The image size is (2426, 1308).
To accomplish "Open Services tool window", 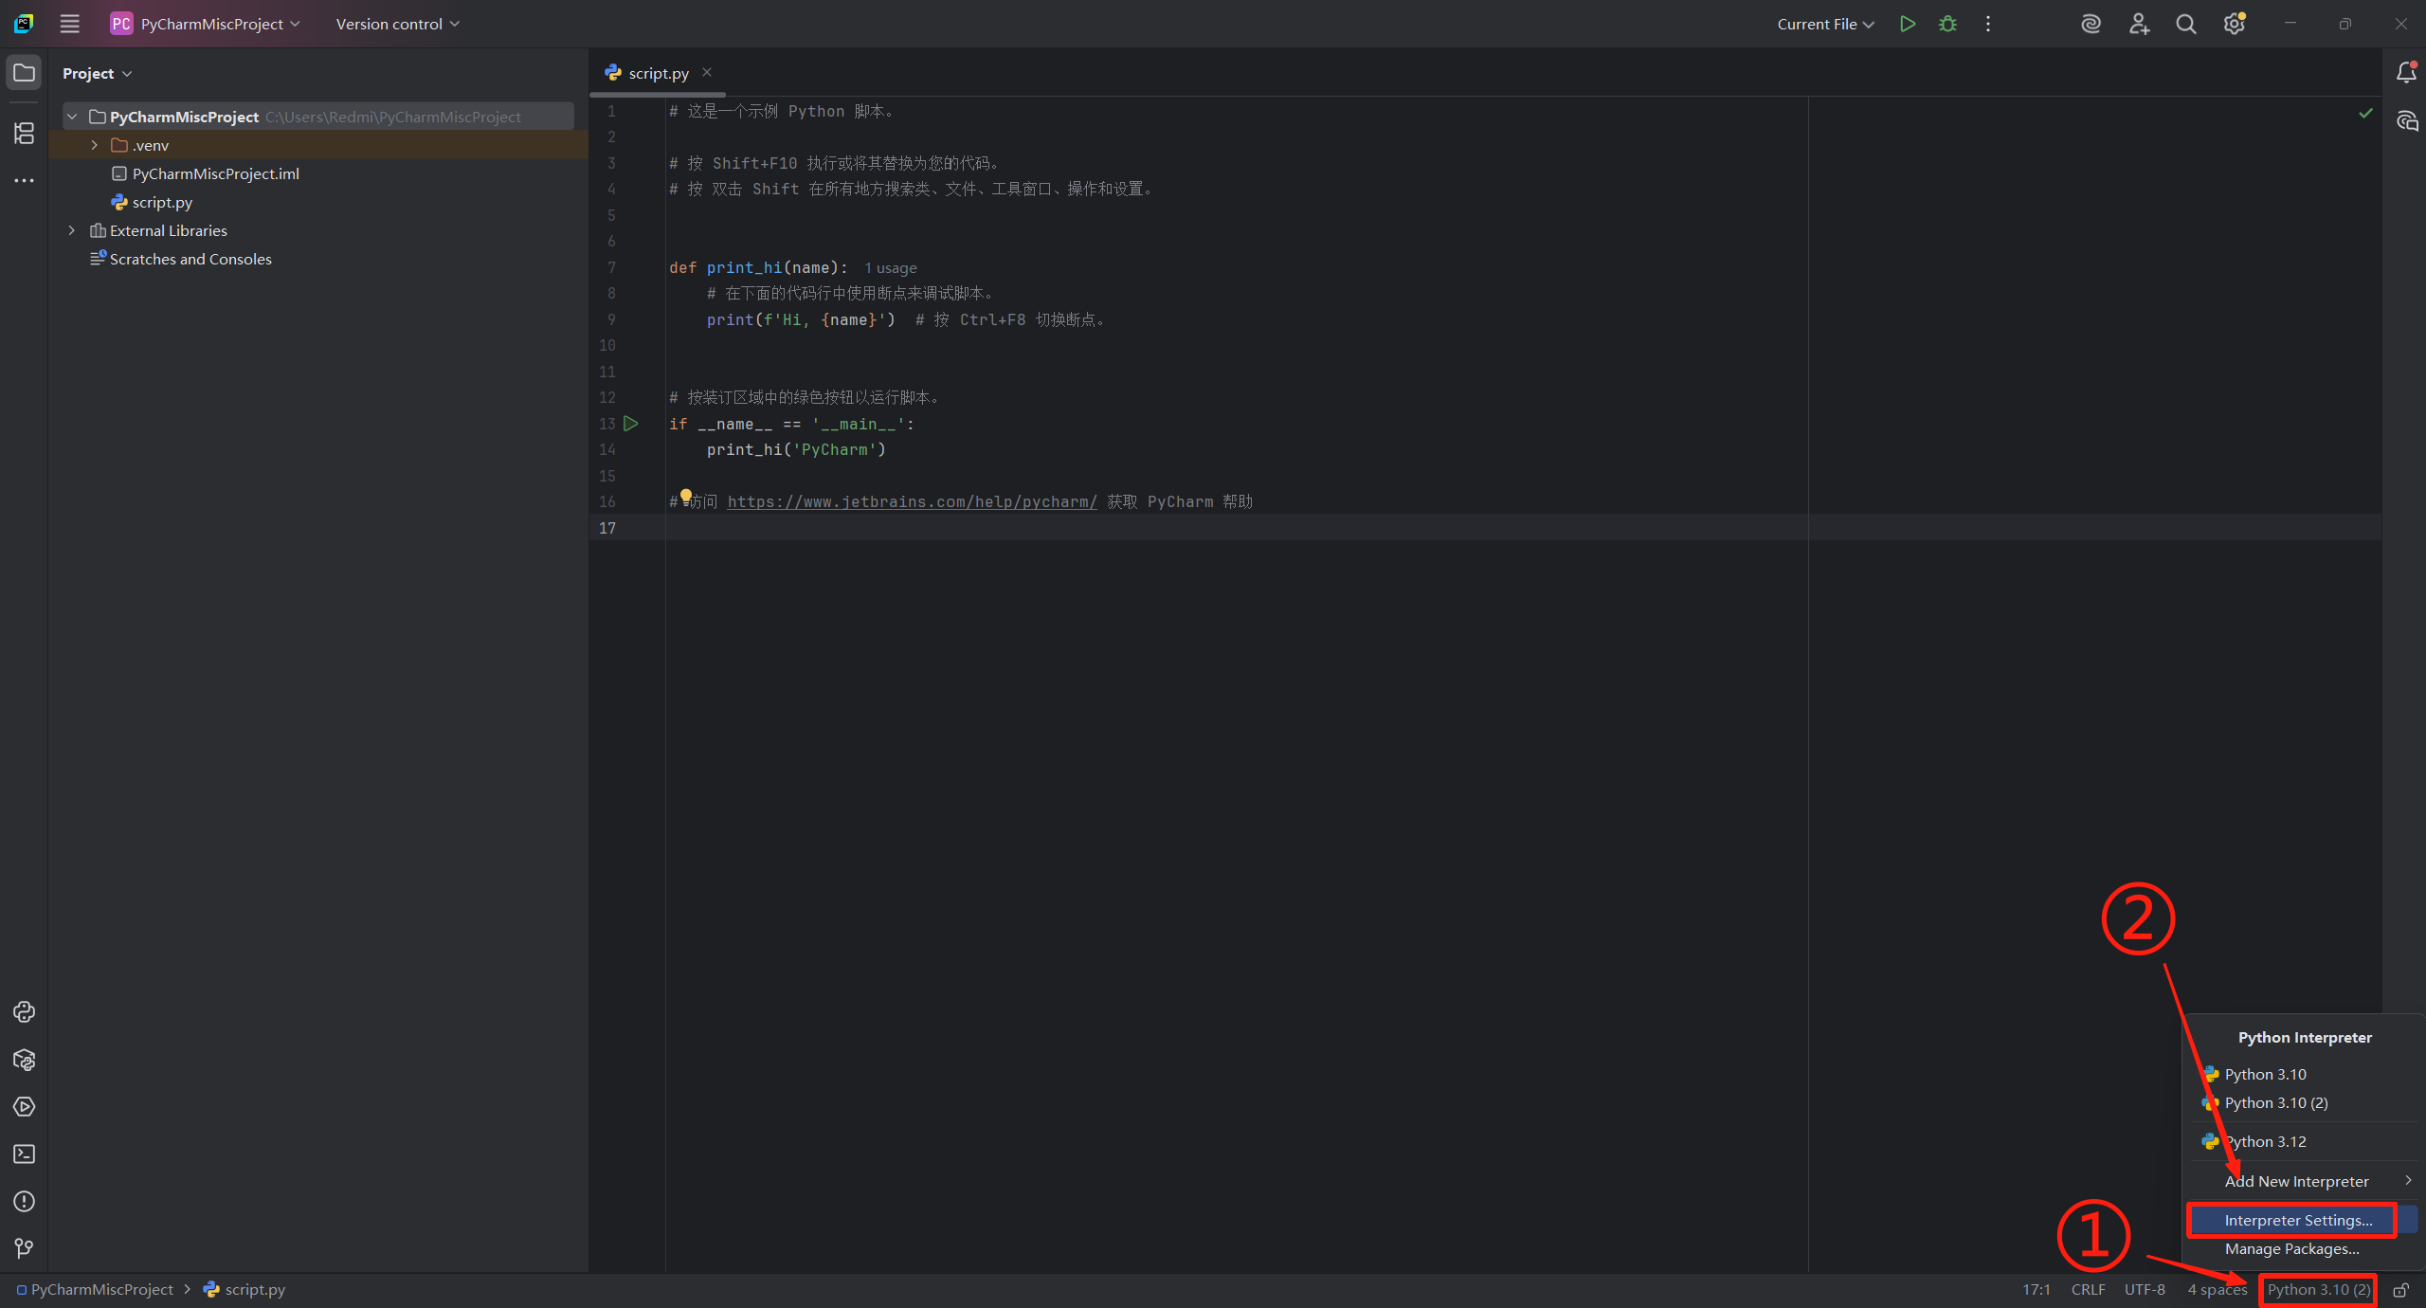I will click(24, 1107).
